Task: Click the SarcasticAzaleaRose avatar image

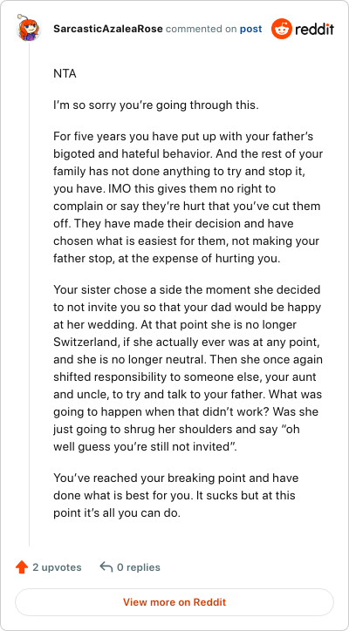Action: (29, 29)
